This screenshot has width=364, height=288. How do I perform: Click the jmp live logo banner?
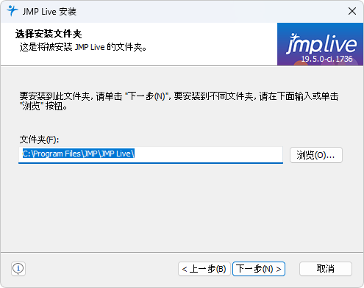pyautogui.click(x=320, y=44)
